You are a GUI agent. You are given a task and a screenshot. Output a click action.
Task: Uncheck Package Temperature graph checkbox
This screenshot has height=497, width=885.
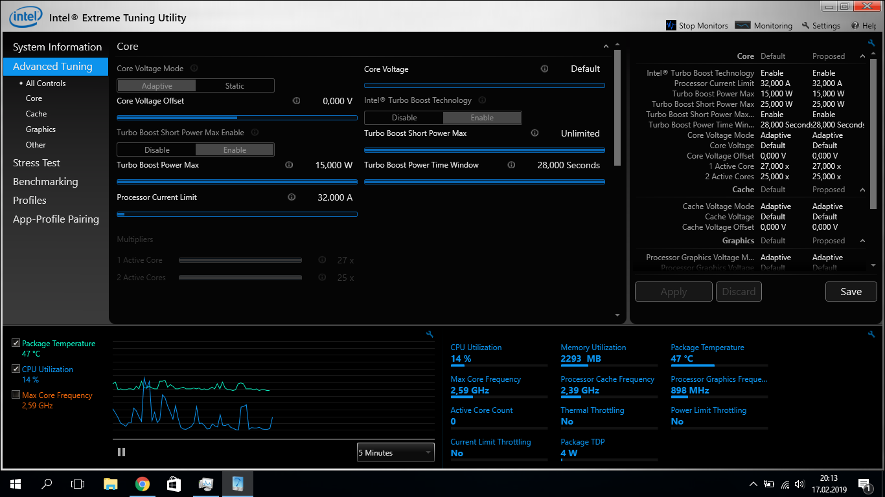[x=16, y=343]
